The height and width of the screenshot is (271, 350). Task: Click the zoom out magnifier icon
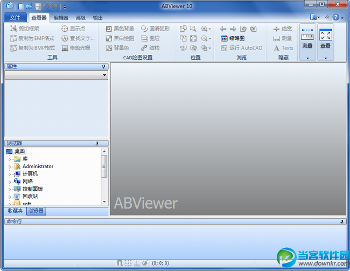pyautogui.click(x=204, y=38)
